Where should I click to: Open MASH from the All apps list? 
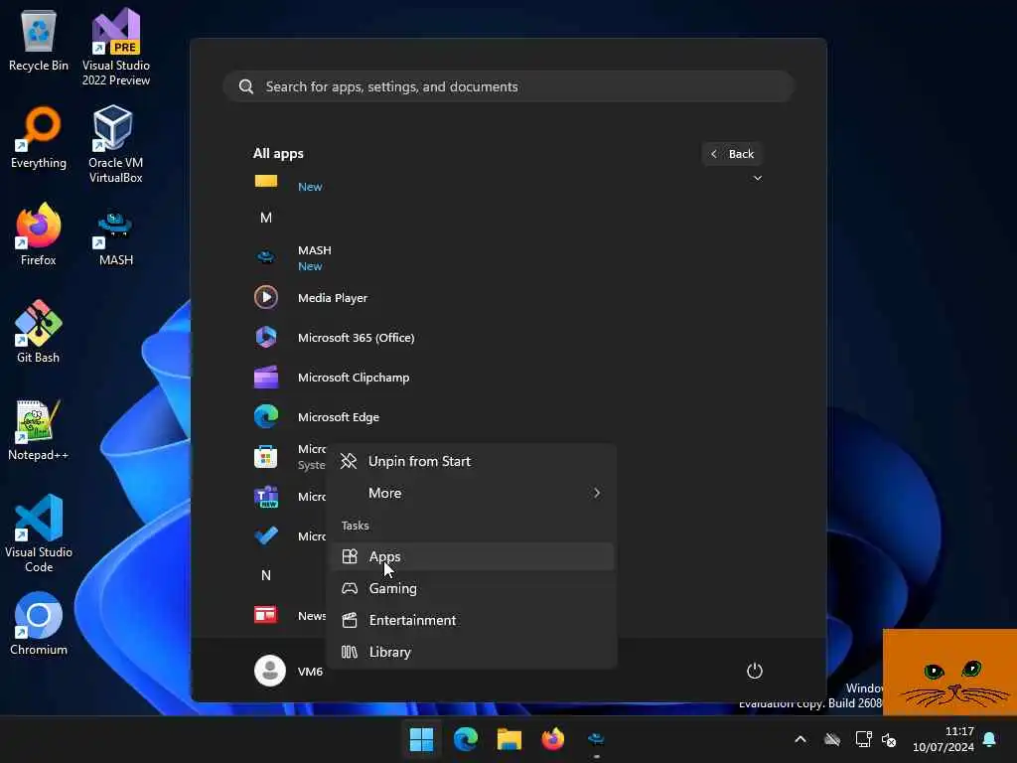tap(508, 257)
